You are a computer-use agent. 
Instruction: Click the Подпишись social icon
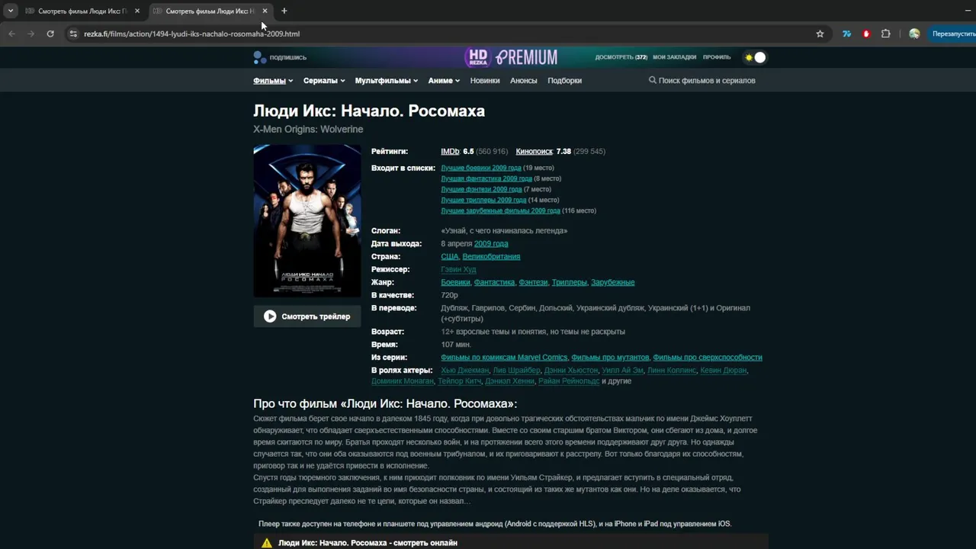(280, 57)
